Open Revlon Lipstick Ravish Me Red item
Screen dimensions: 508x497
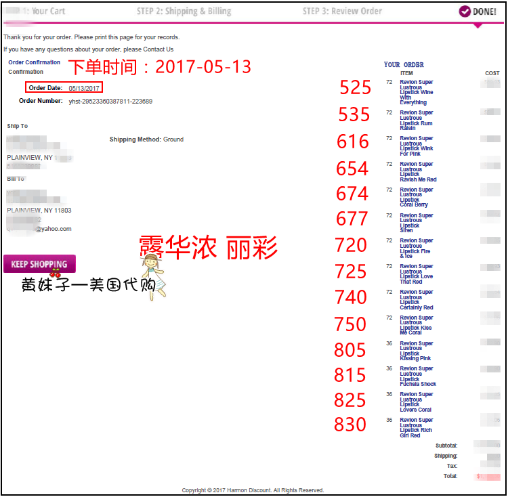click(418, 171)
